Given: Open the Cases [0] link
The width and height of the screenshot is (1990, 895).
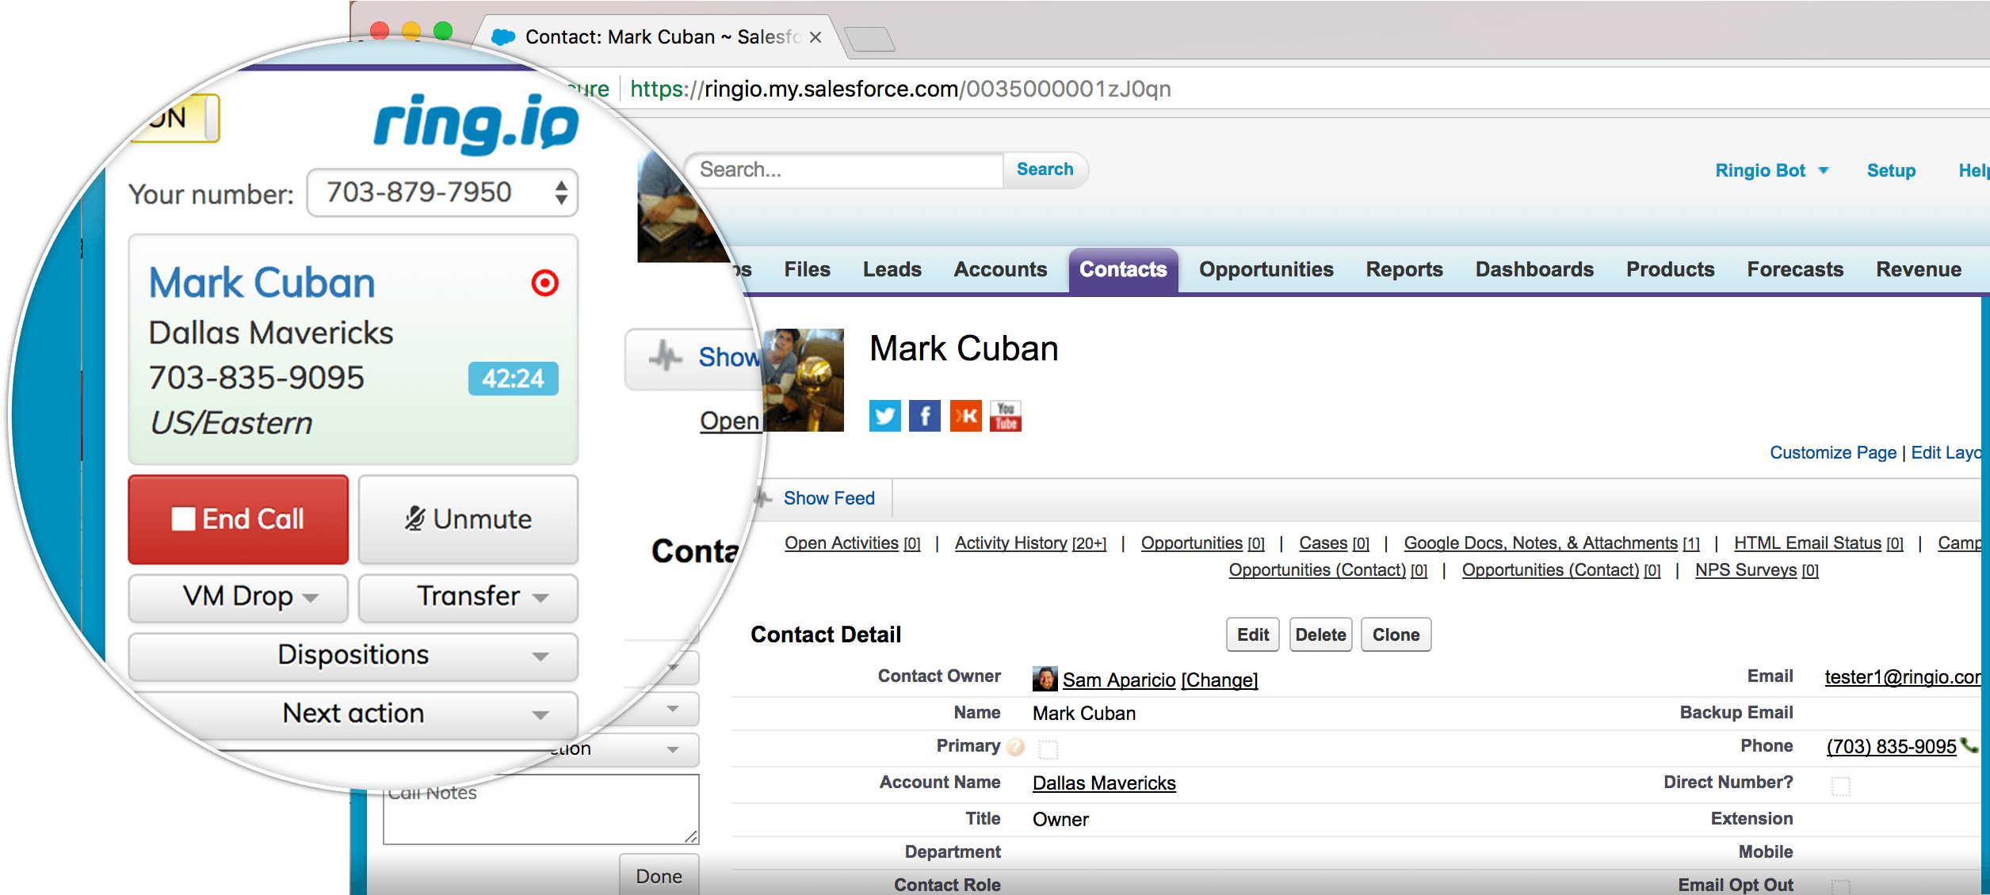Looking at the screenshot, I should coord(1334,543).
